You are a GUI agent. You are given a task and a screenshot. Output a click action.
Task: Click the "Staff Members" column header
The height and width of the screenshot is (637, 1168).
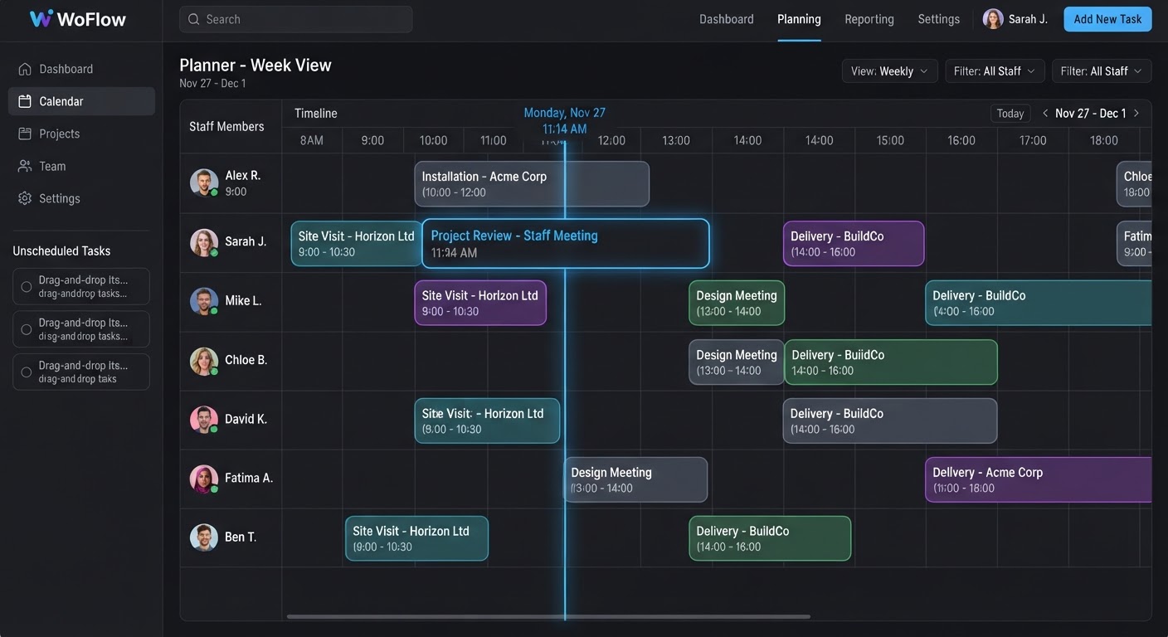coord(226,127)
